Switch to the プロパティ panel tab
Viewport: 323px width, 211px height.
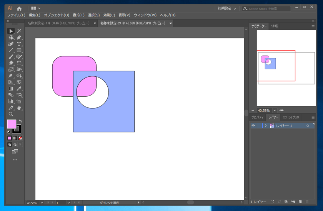tap(257, 117)
